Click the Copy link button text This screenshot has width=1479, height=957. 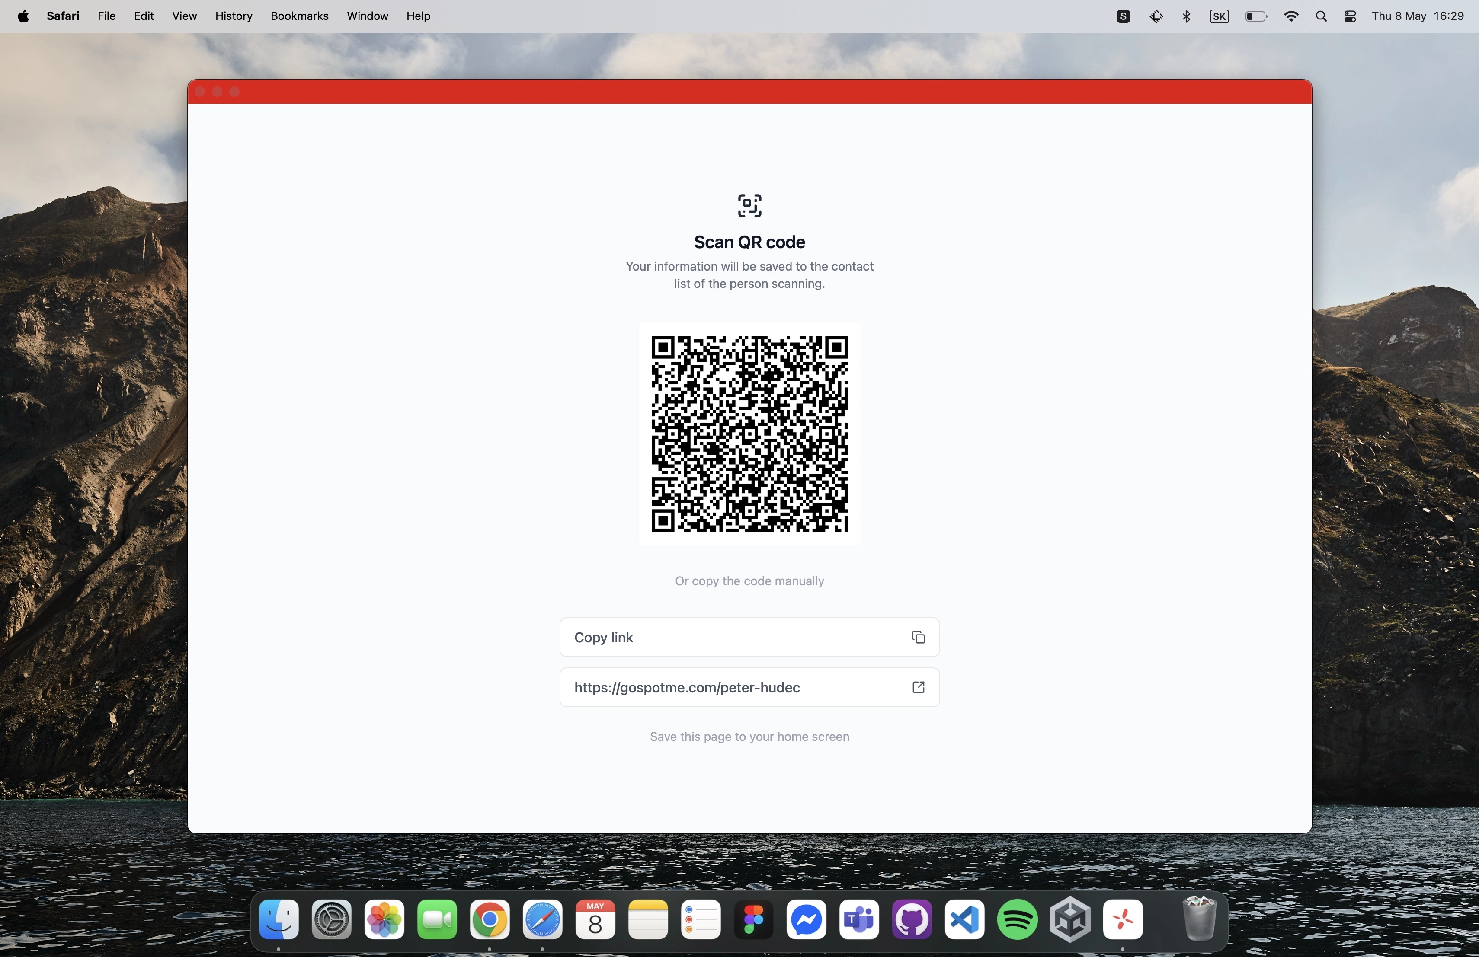(603, 637)
